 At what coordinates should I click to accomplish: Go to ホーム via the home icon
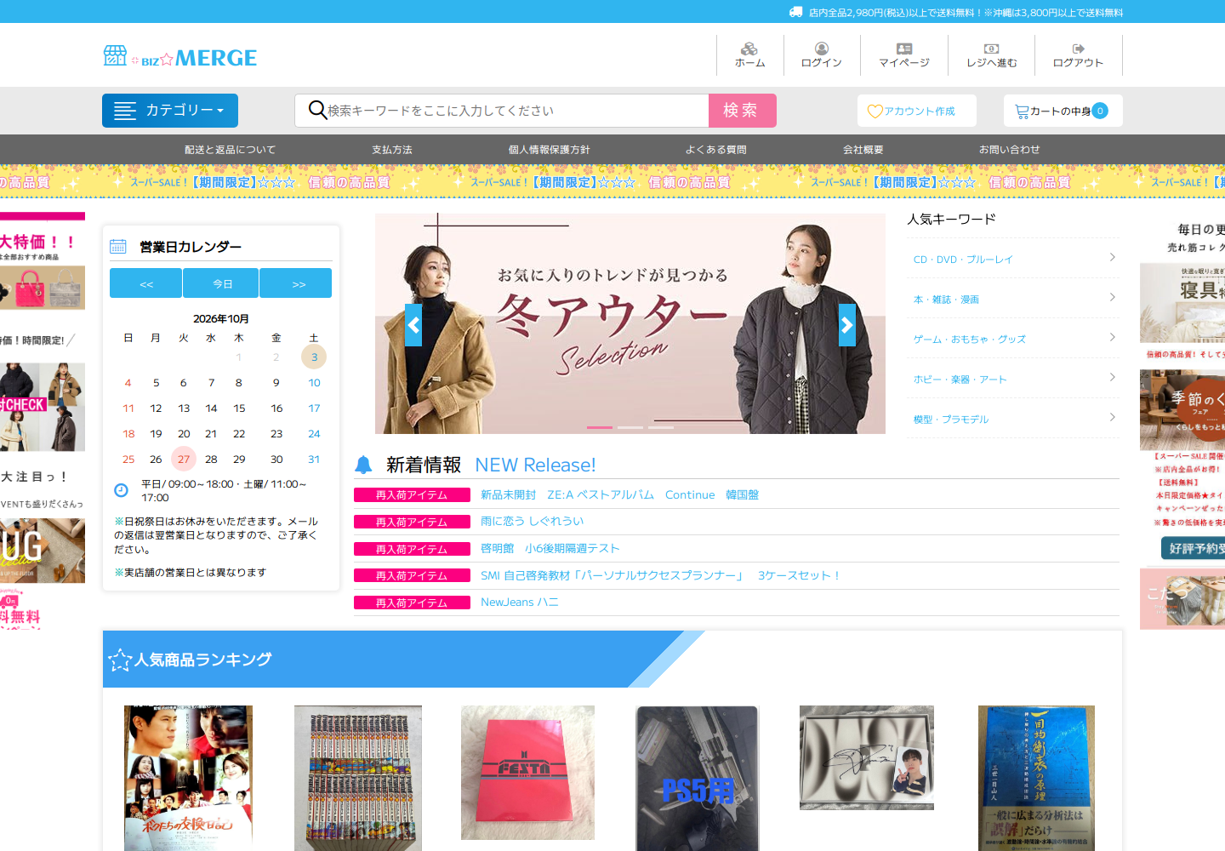pos(749,49)
